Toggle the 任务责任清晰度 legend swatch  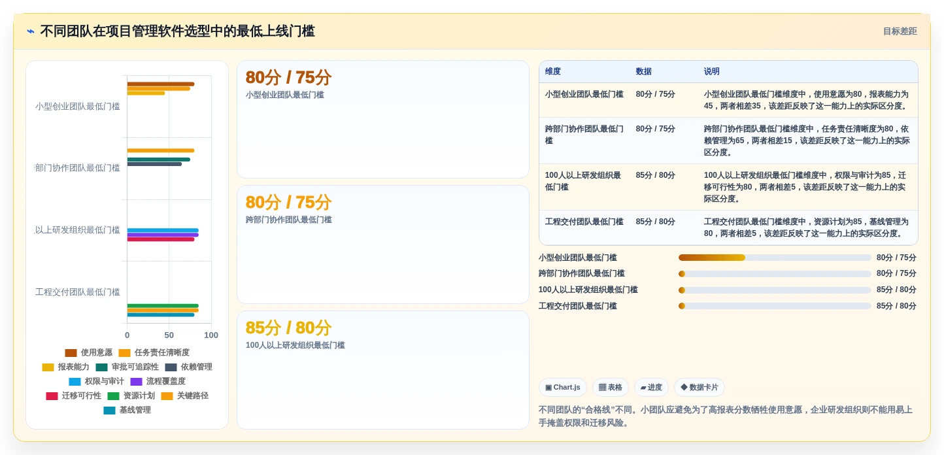[124, 353]
